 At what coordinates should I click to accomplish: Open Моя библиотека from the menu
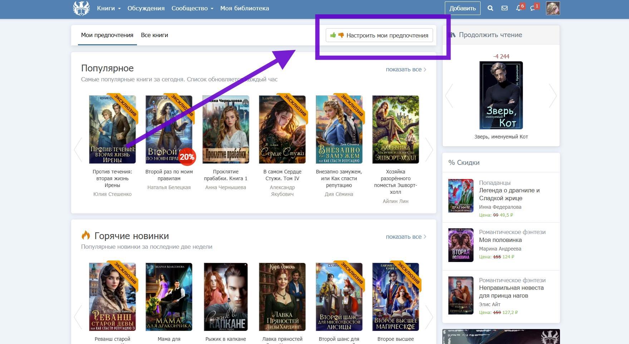click(244, 8)
